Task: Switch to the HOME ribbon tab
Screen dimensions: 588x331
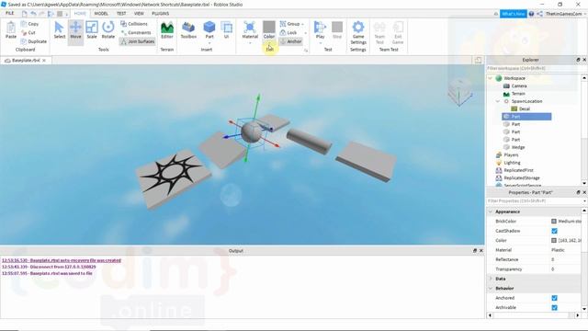Action: (80, 14)
